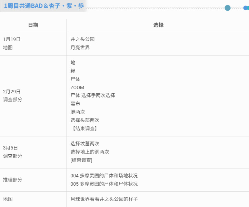The height and width of the screenshot is (207, 249).
Task: Select the 选择 column header
Action: coord(158,25)
